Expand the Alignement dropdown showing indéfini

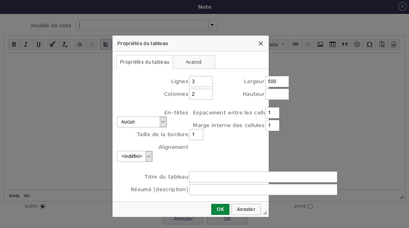(135, 156)
